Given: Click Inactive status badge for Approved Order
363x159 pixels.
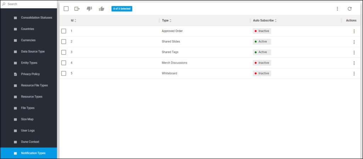Looking at the screenshot, I should (262, 31).
